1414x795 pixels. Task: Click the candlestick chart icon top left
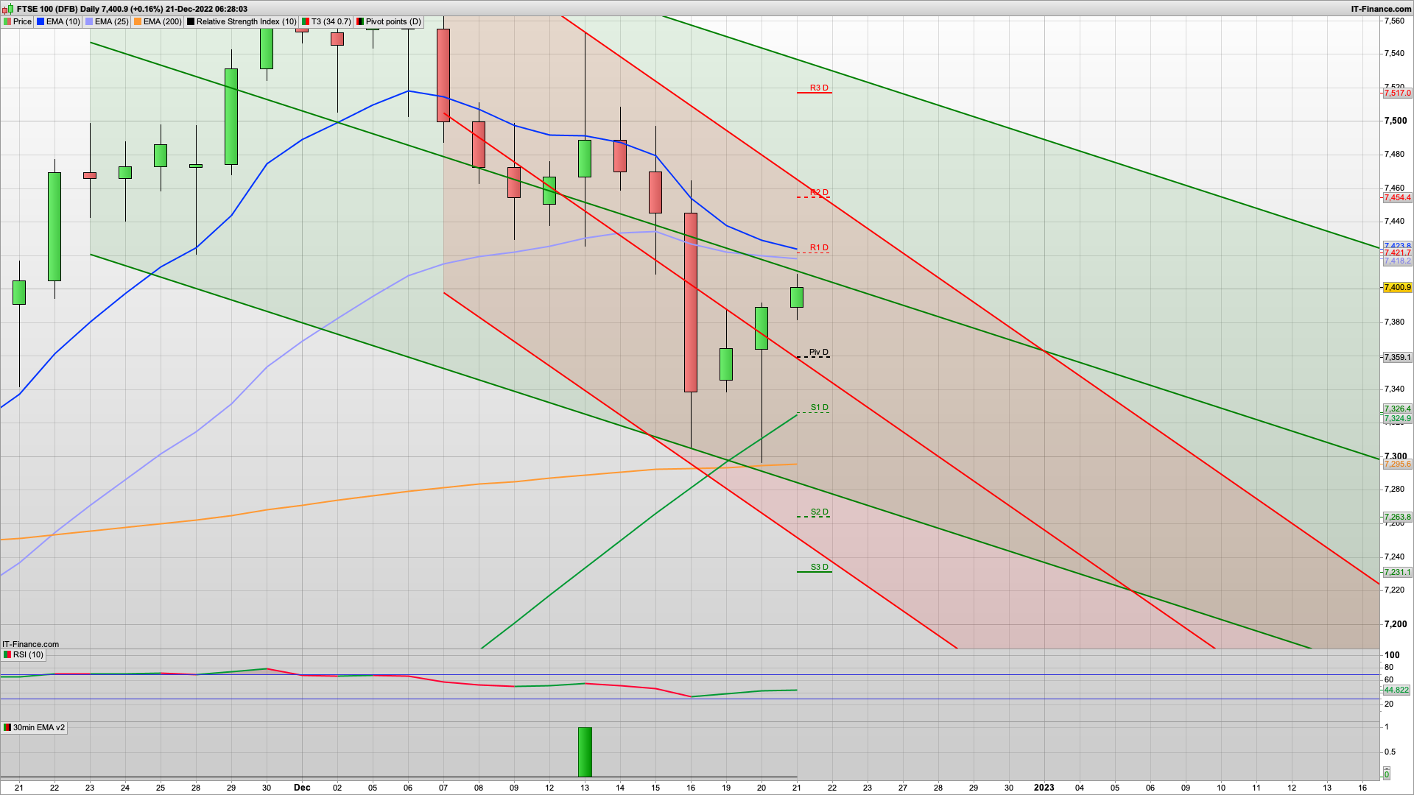[7, 9]
